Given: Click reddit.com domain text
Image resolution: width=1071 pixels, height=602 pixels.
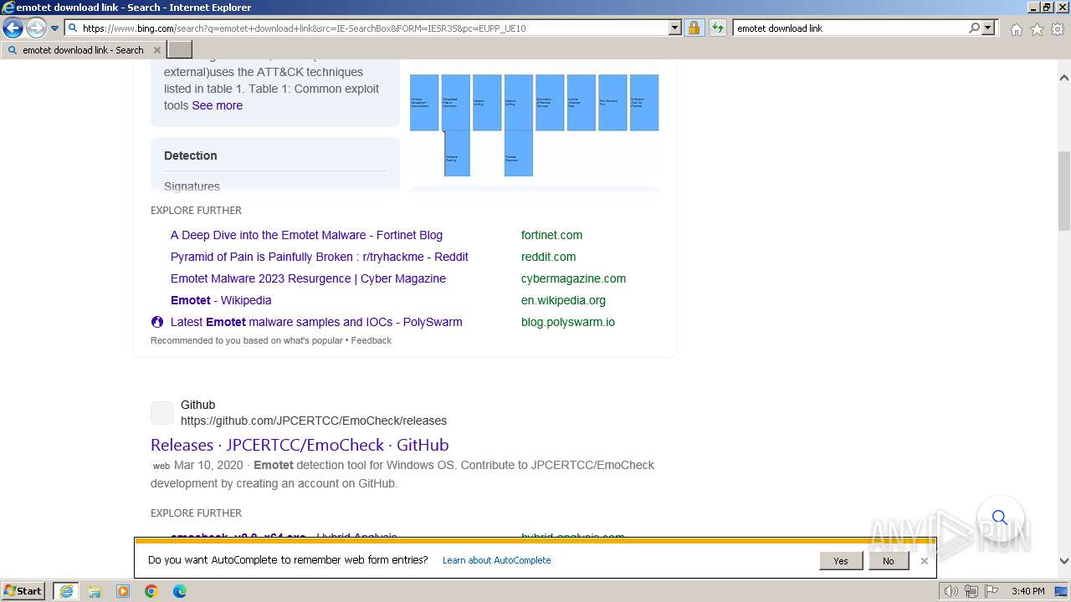Looking at the screenshot, I should [548, 257].
